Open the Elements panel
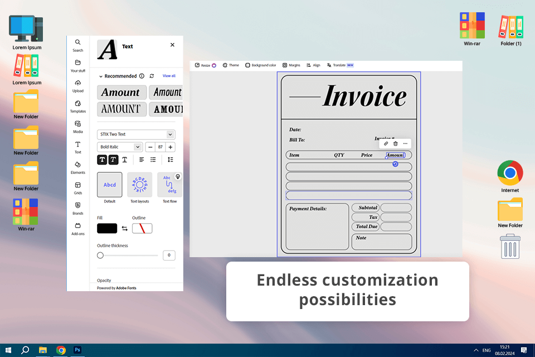The height and width of the screenshot is (357, 535). [x=78, y=168]
